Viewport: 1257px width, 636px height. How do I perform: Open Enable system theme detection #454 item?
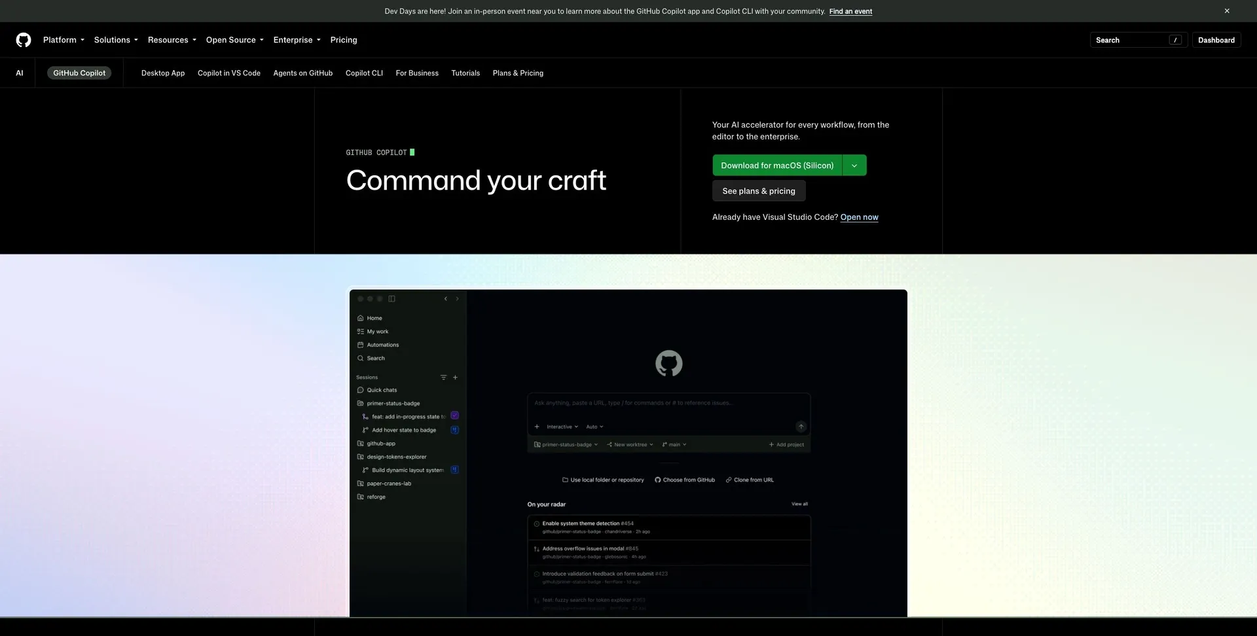(x=669, y=527)
